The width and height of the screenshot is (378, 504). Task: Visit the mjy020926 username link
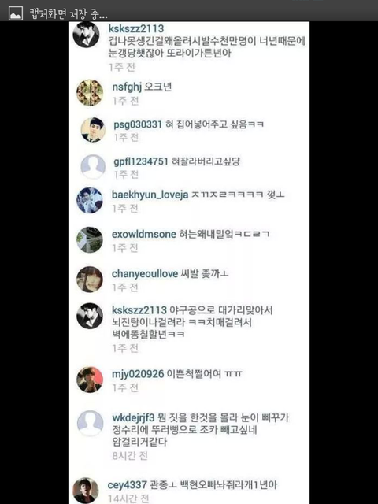coord(138,374)
